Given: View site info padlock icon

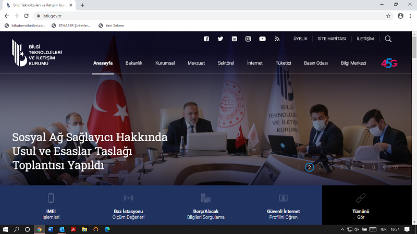Looking at the screenshot, I should [x=38, y=16].
